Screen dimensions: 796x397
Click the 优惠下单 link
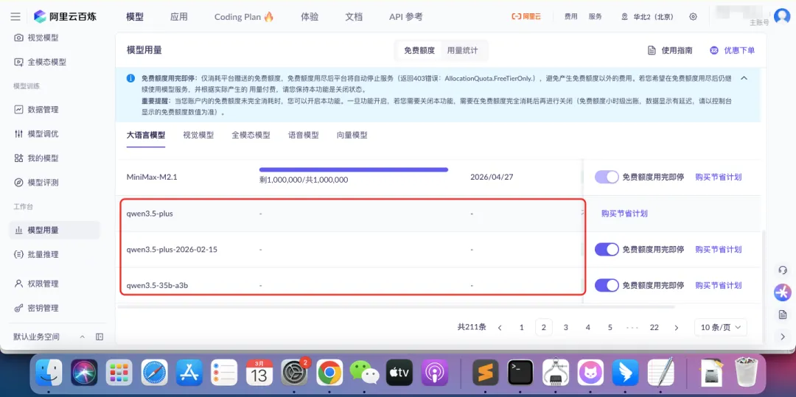tap(732, 50)
